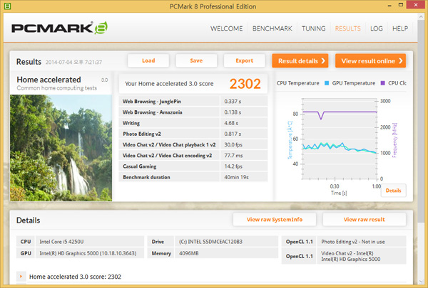Maximize the PCMark 8 window

pos(401,5)
